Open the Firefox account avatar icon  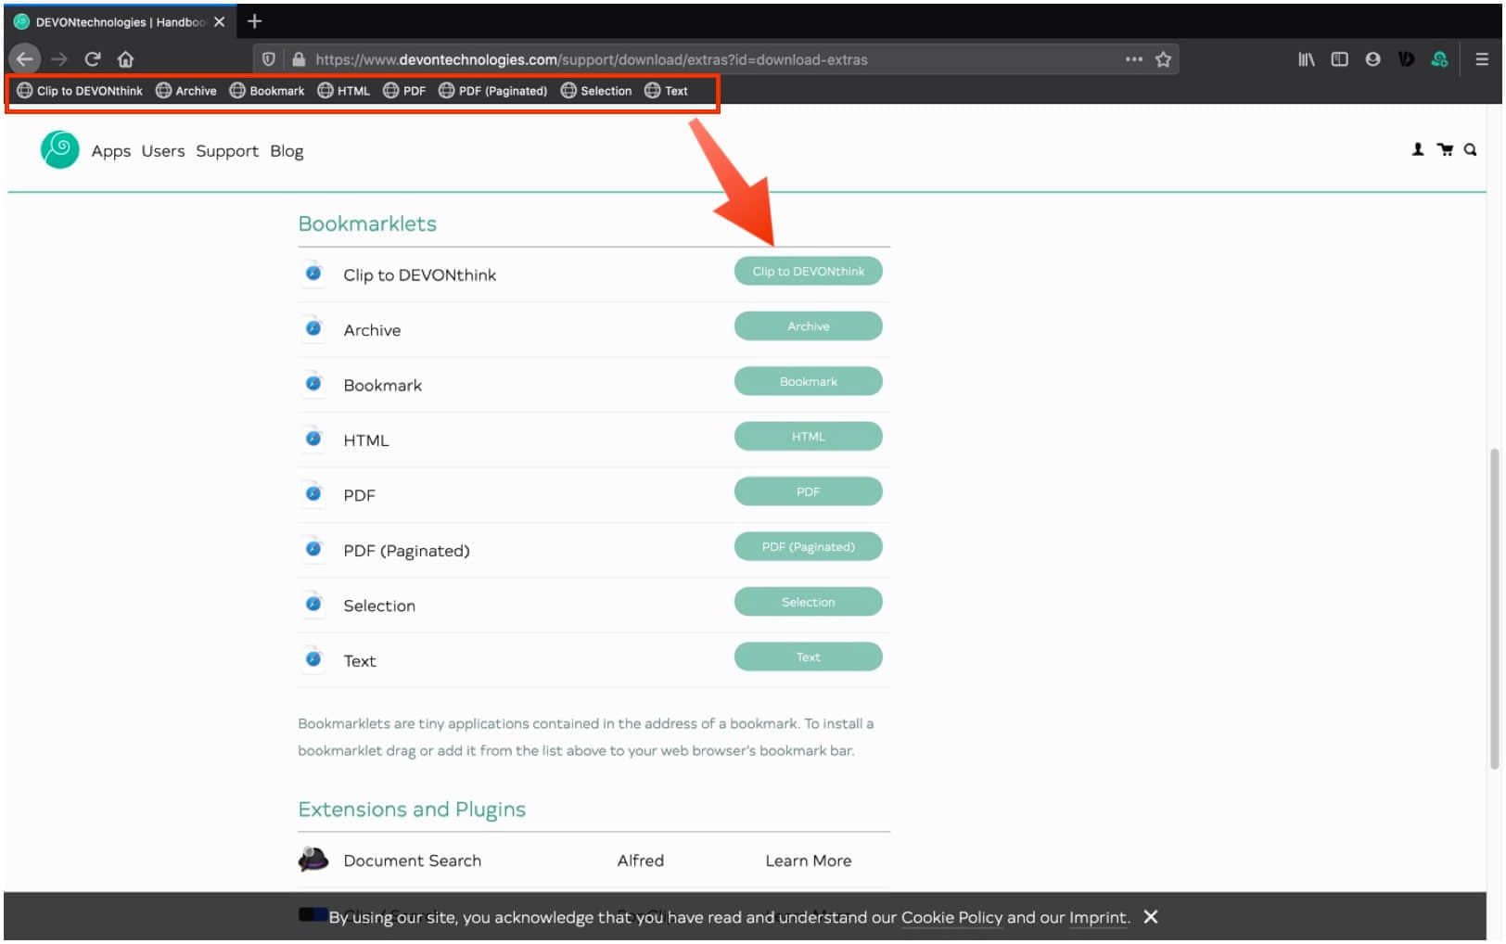click(x=1372, y=59)
